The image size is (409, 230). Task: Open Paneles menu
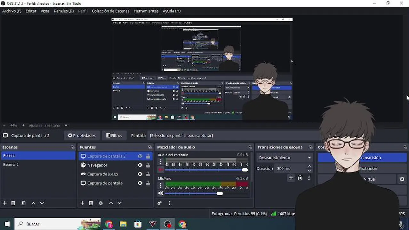(64, 11)
